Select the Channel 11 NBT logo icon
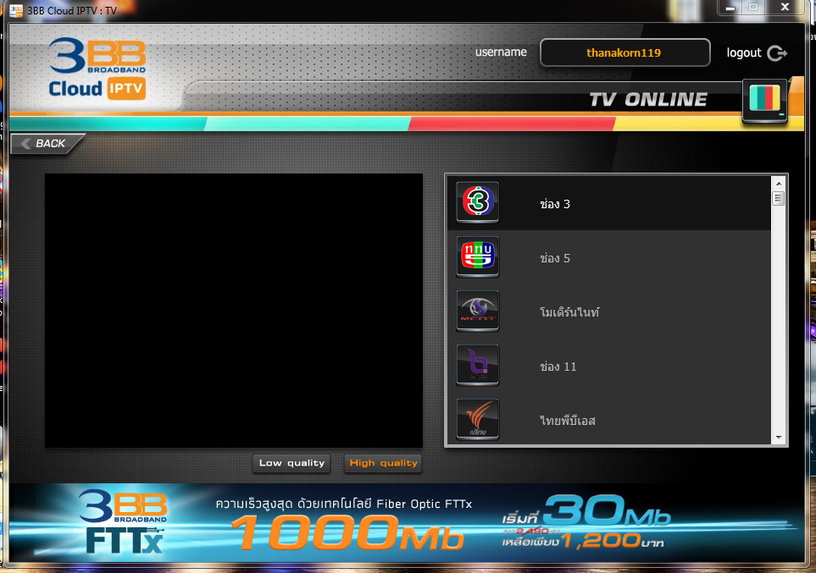Screen dimensions: 816x573 click(477, 365)
